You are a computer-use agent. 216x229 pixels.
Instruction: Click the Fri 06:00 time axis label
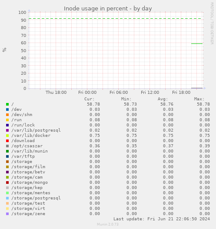click(119, 93)
